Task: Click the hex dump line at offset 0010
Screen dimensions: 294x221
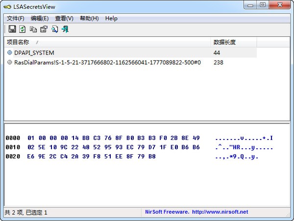Action: [x=113, y=147]
